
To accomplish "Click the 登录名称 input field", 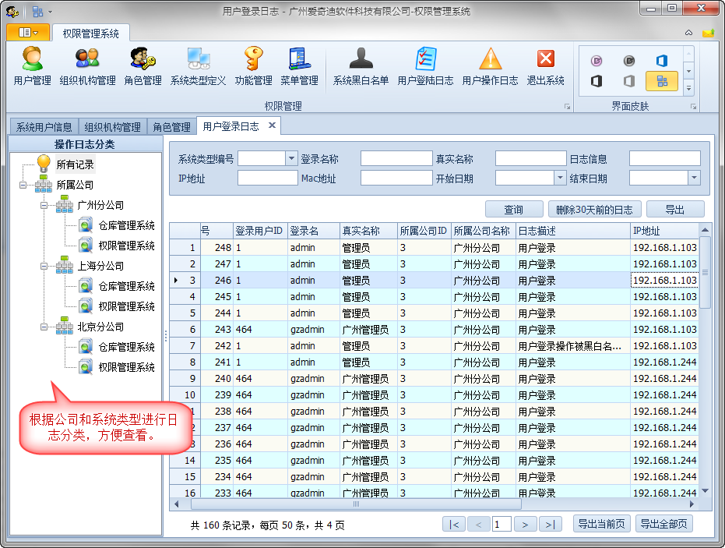I will click(396, 158).
